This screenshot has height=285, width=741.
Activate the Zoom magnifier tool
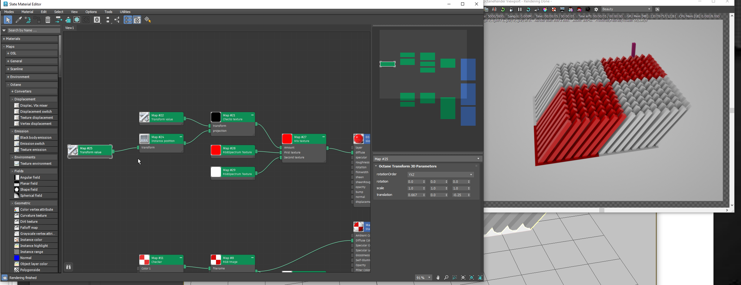pos(446,277)
